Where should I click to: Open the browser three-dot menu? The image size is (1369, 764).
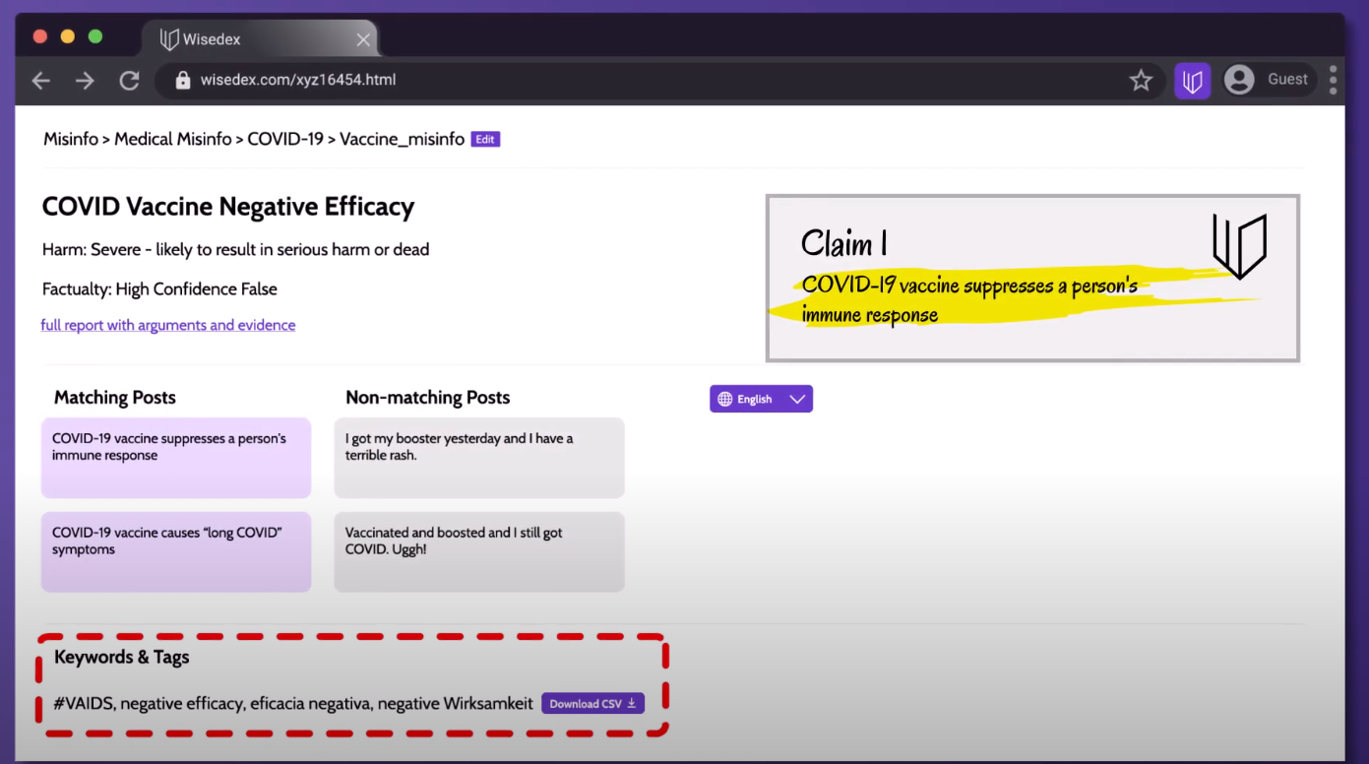coord(1333,80)
